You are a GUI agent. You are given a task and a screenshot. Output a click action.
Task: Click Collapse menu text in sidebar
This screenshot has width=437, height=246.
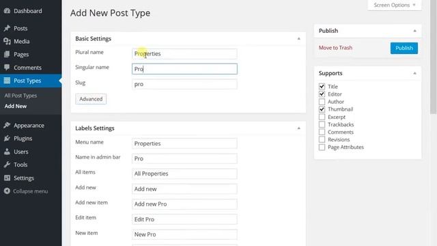pyautogui.click(x=30, y=191)
